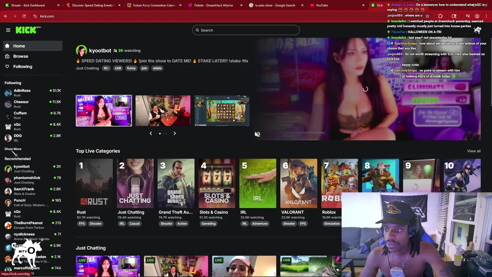Select the 18+ tag

click(x=106, y=68)
